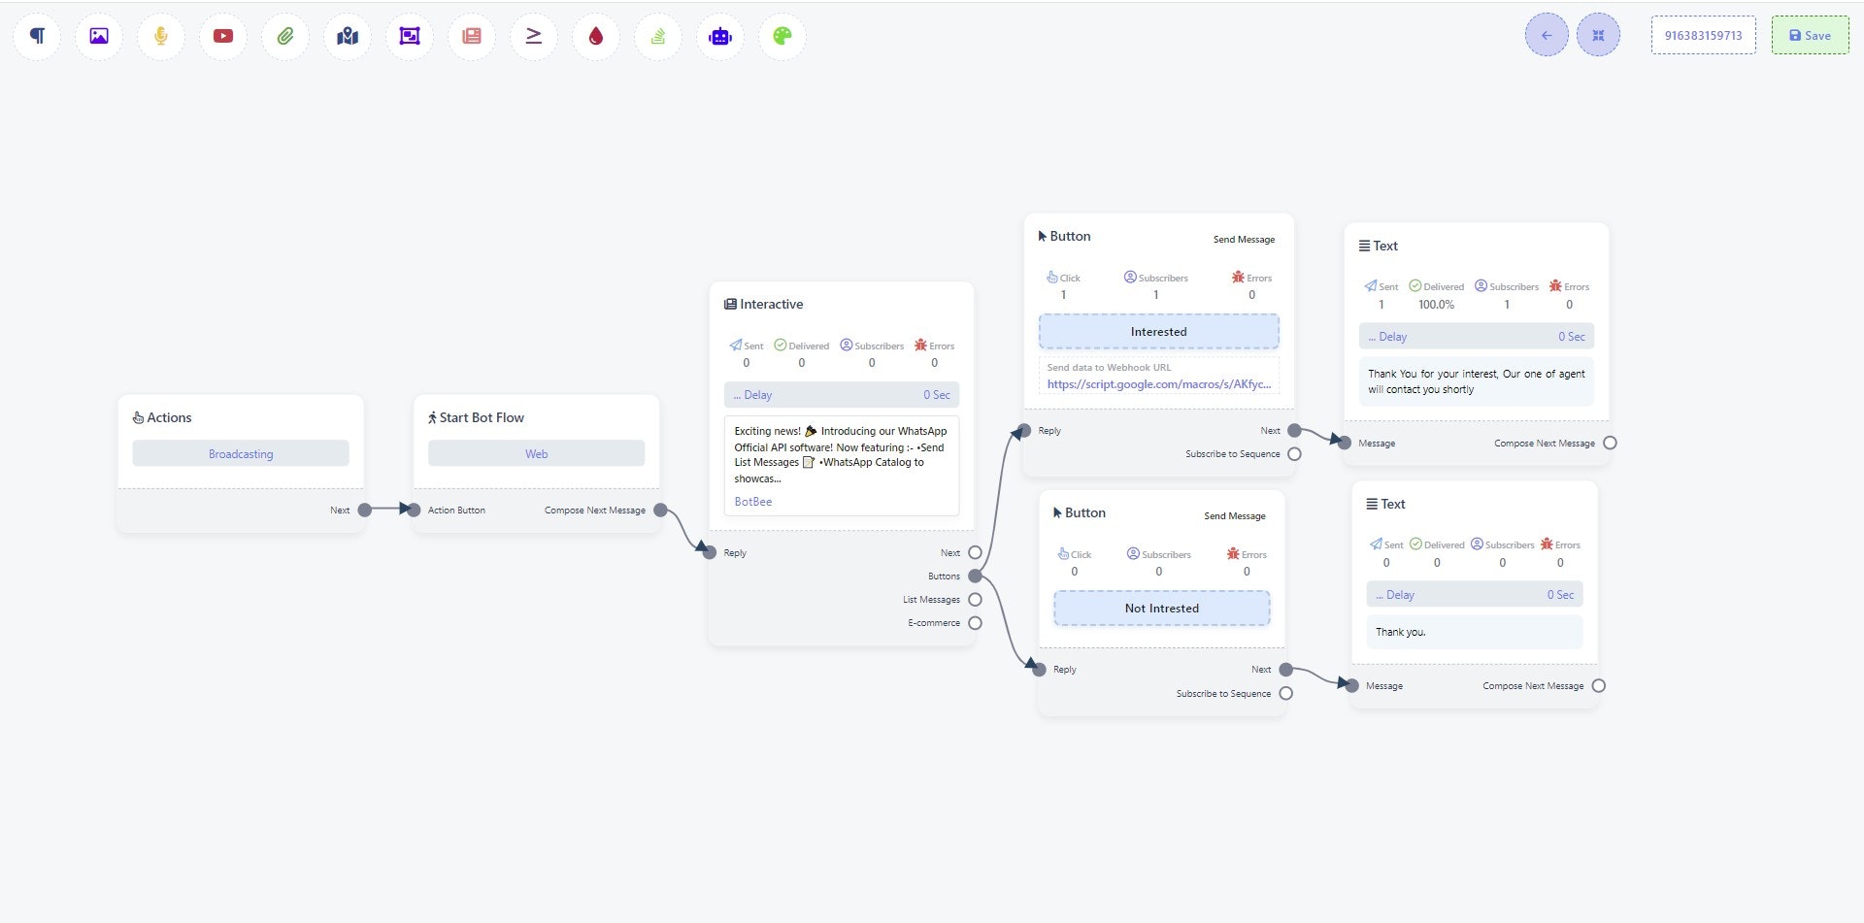Image resolution: width=1864 pixels, height=923 pixels.
Task: Click the Actions node Next output port
Action: coord(364,510)
